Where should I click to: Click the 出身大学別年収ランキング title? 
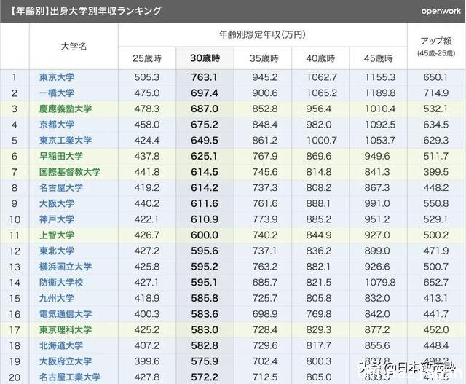106,11
